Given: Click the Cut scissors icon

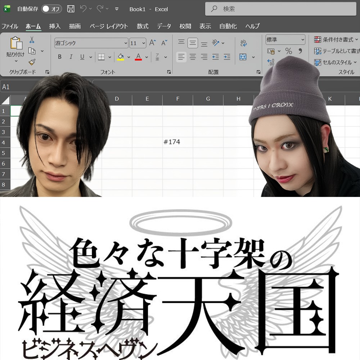Looking at the screenshot, I should (x=32, y=40).
